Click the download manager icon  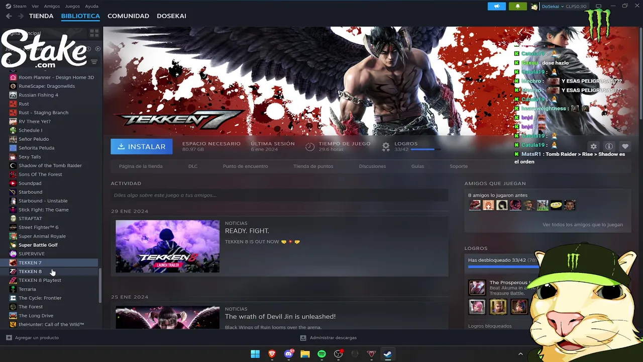[x=303, y=338]
